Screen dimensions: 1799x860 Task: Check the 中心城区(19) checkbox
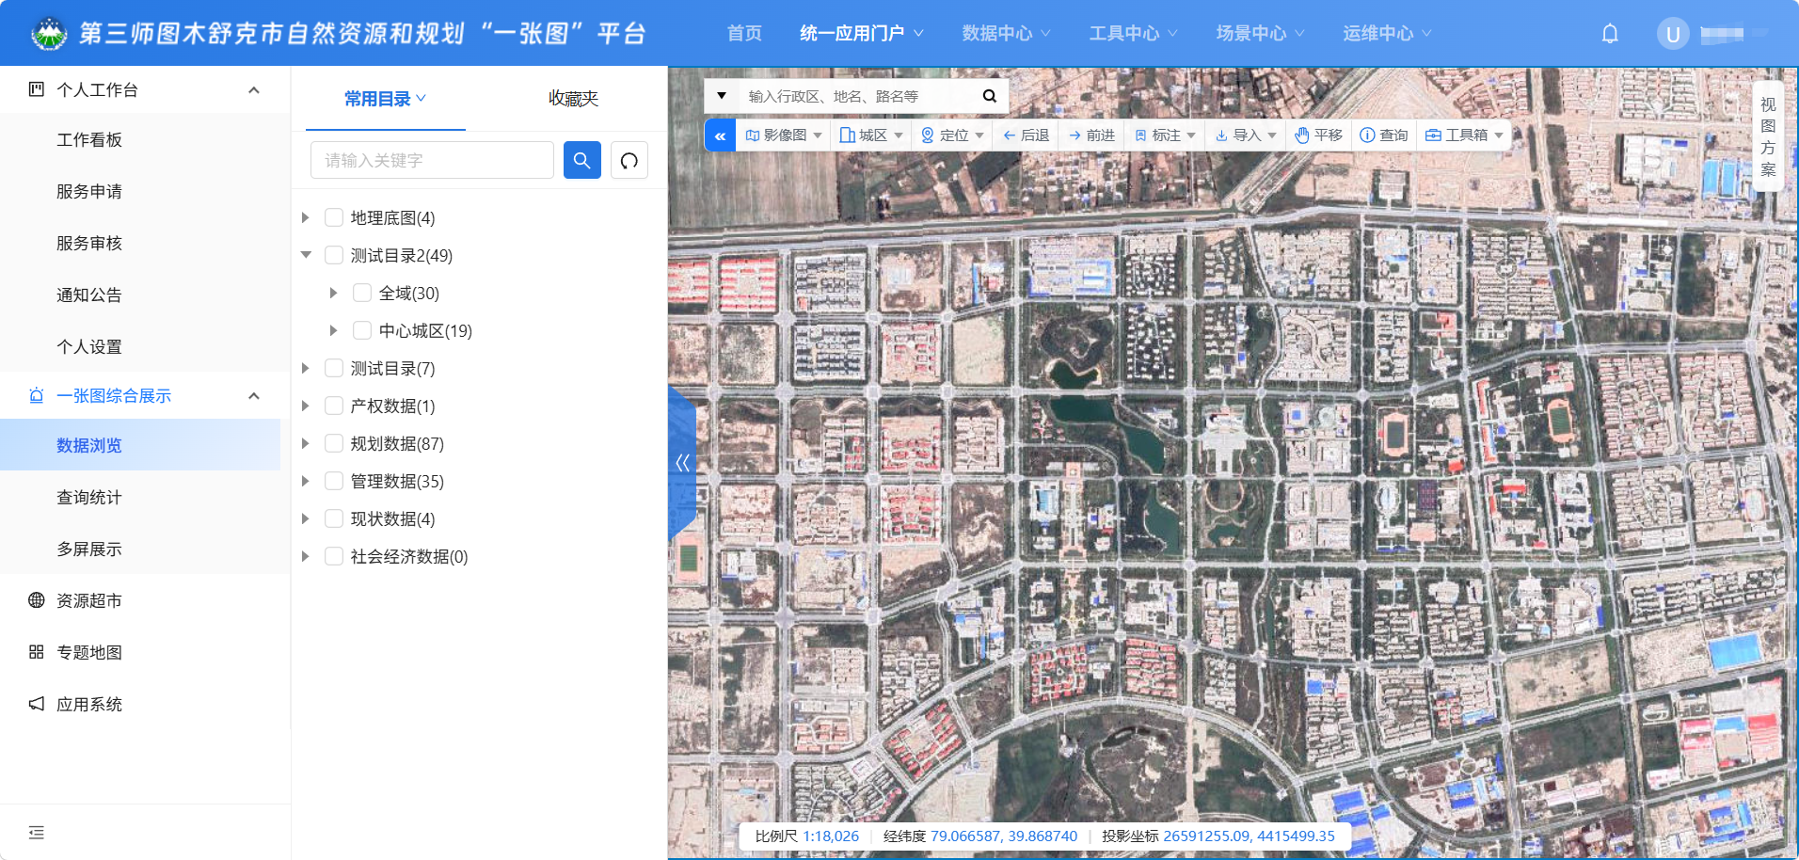tap(362, 330)
